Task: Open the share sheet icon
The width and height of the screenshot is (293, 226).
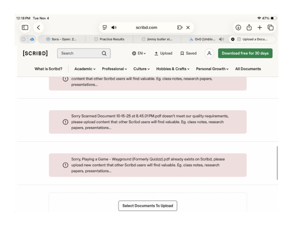Action: click(249, 27)
